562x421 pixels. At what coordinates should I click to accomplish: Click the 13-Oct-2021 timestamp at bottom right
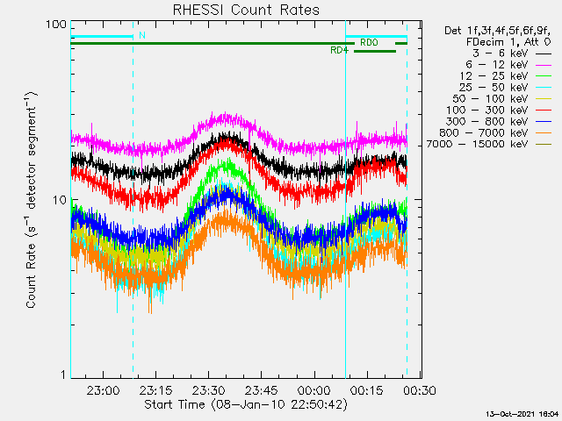[x=522, y=412]
